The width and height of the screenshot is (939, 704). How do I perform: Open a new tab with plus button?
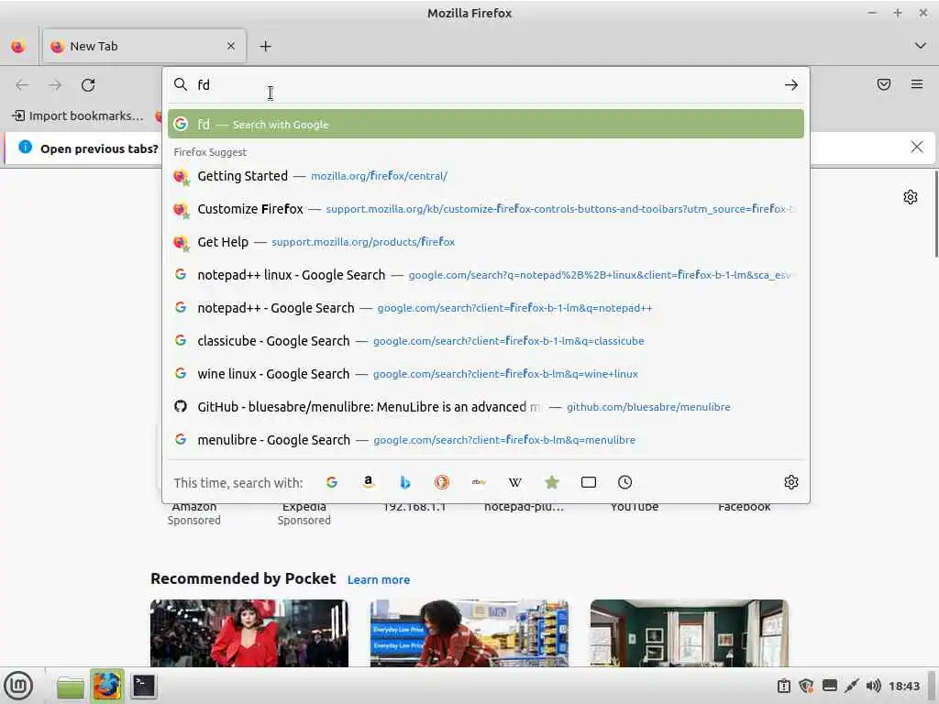[265, 46]
